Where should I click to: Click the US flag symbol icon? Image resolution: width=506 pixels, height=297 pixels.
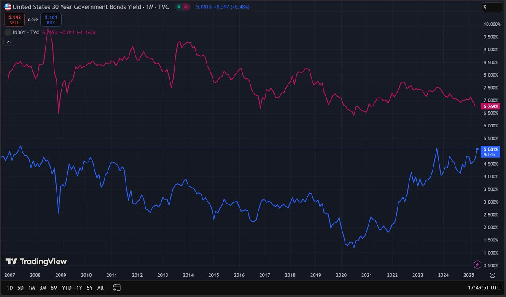[x=8, y=7]
